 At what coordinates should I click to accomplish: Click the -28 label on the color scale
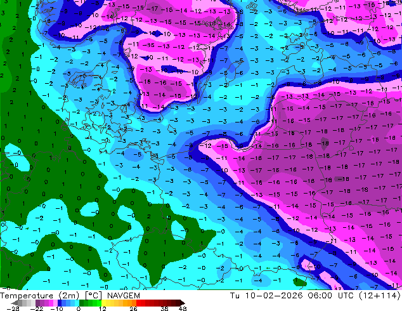pyautogui.click(x=13, y=308)
